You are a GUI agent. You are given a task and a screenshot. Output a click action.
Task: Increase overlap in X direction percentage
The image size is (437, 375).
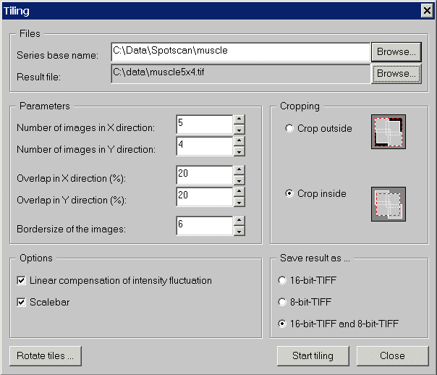point(239,170)
